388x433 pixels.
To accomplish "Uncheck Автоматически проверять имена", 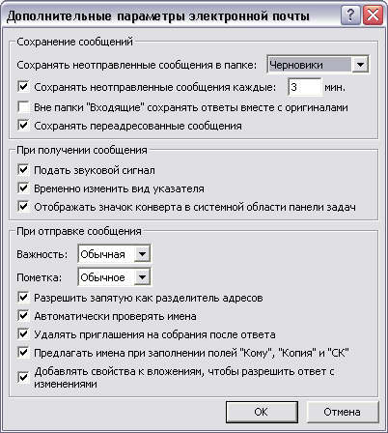I will coord(23,316).
